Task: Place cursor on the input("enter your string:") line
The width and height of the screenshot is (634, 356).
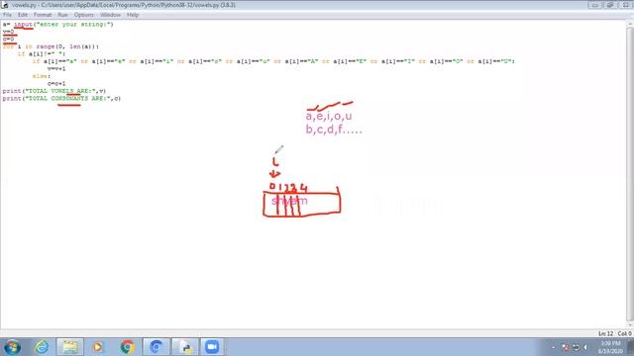Action: pos(57,25)
